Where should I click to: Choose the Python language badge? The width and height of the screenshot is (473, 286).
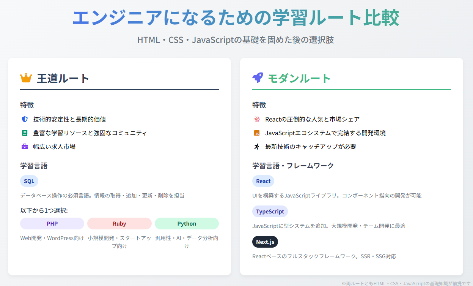click(187, 224)
